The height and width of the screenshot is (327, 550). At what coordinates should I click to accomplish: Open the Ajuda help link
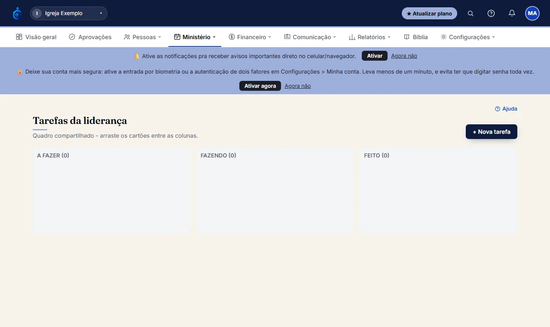click(506, 109)
